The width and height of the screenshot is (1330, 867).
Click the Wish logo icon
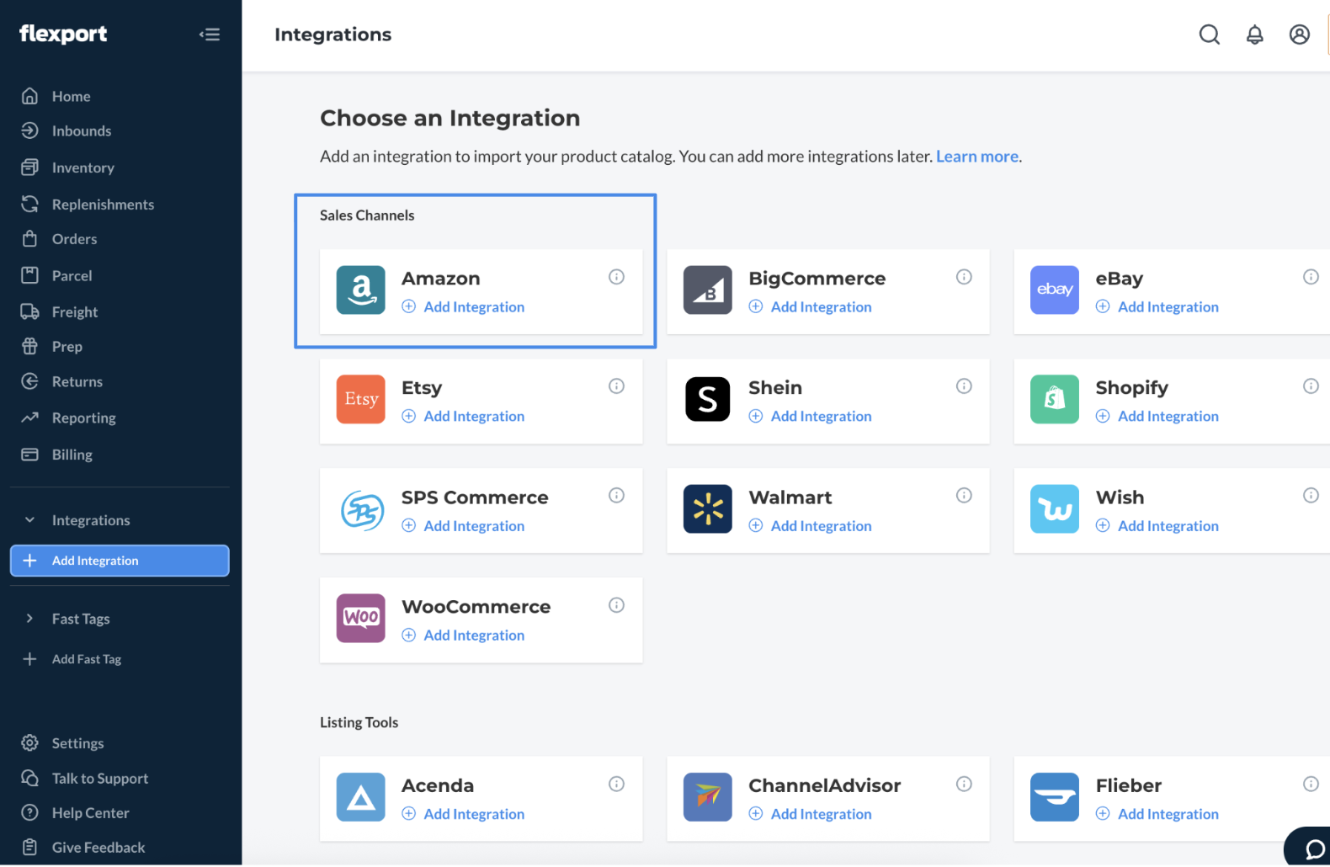(x=1055, y=509)
